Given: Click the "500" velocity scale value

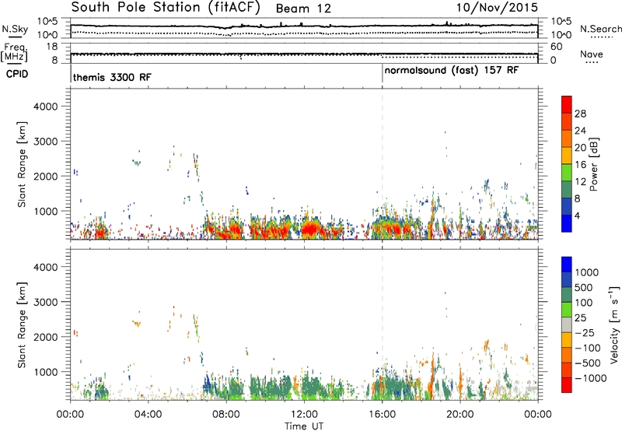Looking at the screenshot, I should [584, 288].
